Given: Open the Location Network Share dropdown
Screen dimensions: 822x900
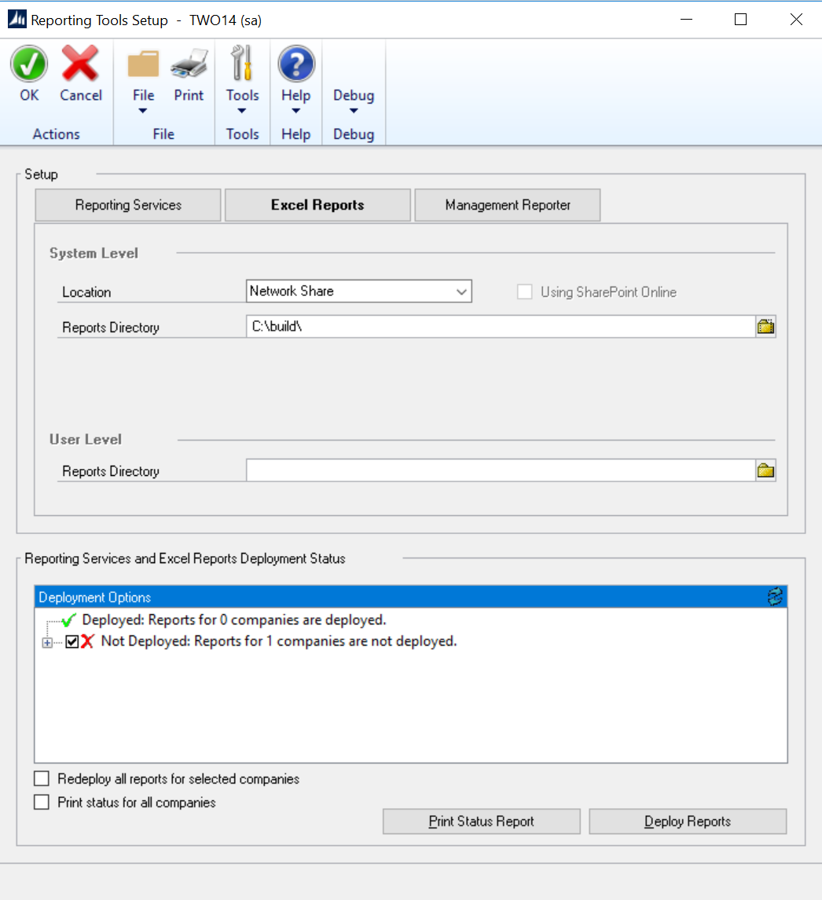Looking at the screenshot, I should [x=359, y=291].
